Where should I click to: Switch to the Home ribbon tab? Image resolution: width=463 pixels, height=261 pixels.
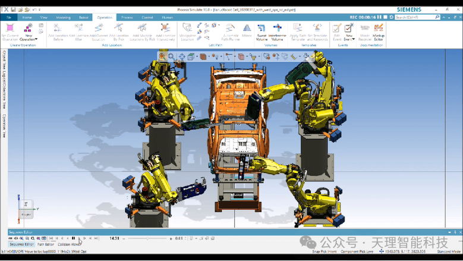coord(27,17)
